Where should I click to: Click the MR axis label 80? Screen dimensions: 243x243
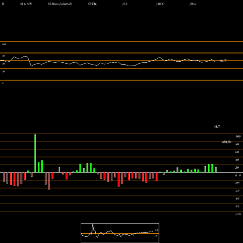(237, 144)
